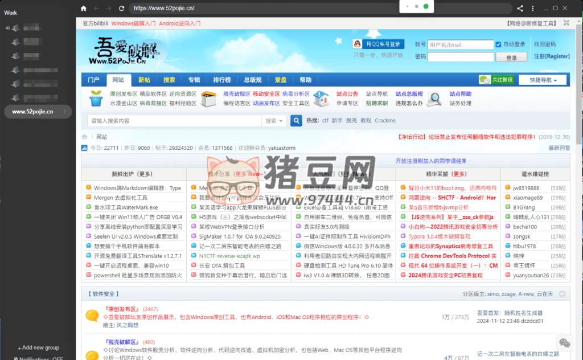This screenshot has width=583, height=360.
Task: Click the 用户名/Email input field
Action: pyautogui.click(x=460, y=44)
